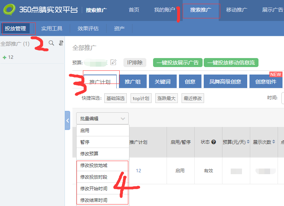Apply the top计划 quick filter
This screenshot has height=206, width=284.
[141, 99]
